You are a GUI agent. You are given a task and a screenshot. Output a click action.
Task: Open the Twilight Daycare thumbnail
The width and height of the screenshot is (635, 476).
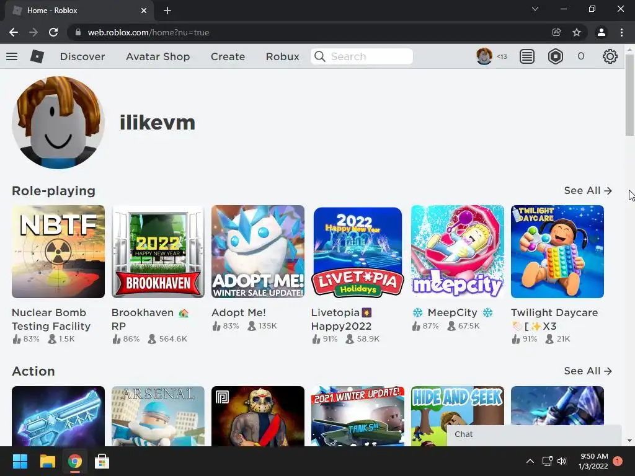pyautogui.click(x=557, y=252)
